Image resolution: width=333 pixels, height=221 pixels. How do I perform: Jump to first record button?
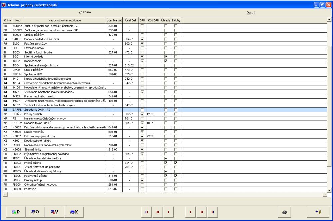click(x=147, y=212)
